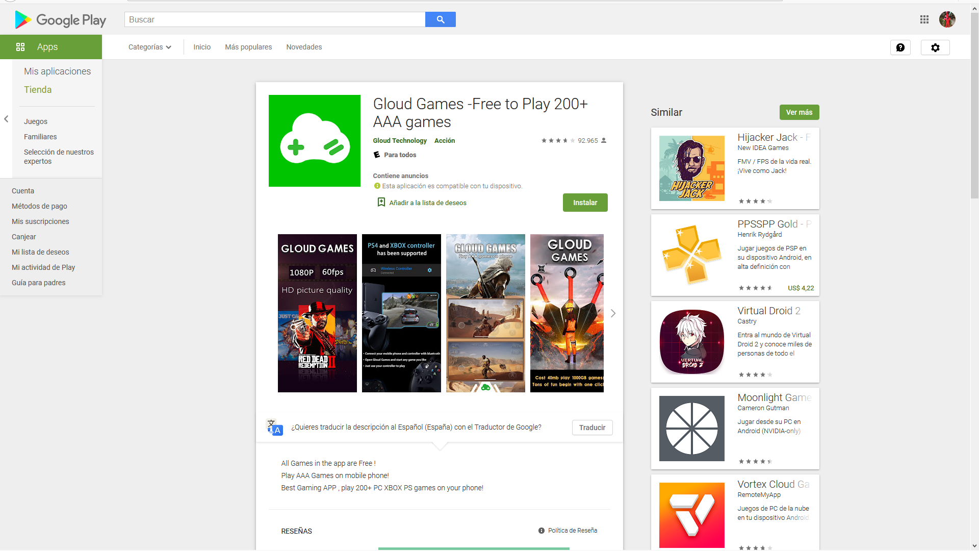This screenshot has width=979, height=551.
Task: Open the Naruto Gloud Games screenshot
Action: [x=567, y=313]
